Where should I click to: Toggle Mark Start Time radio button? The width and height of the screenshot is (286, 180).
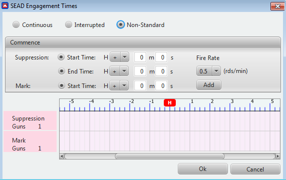[62, 85]
